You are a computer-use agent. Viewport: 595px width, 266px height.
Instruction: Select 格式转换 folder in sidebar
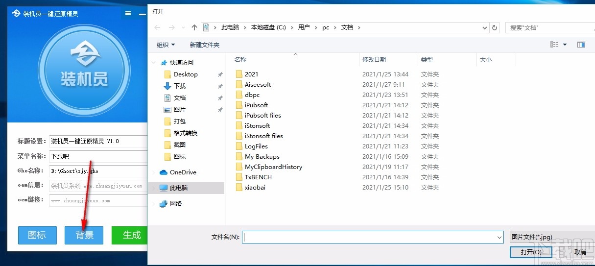[x=186, y=133]
